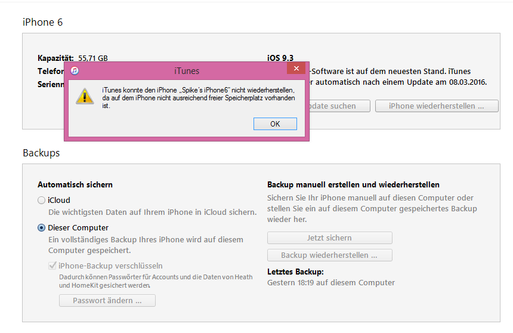Viewport: 513px width, 333px height.
Task: Start a backup with Jetzt sichern
Action: pyautogui.click(x=329, y=238)
